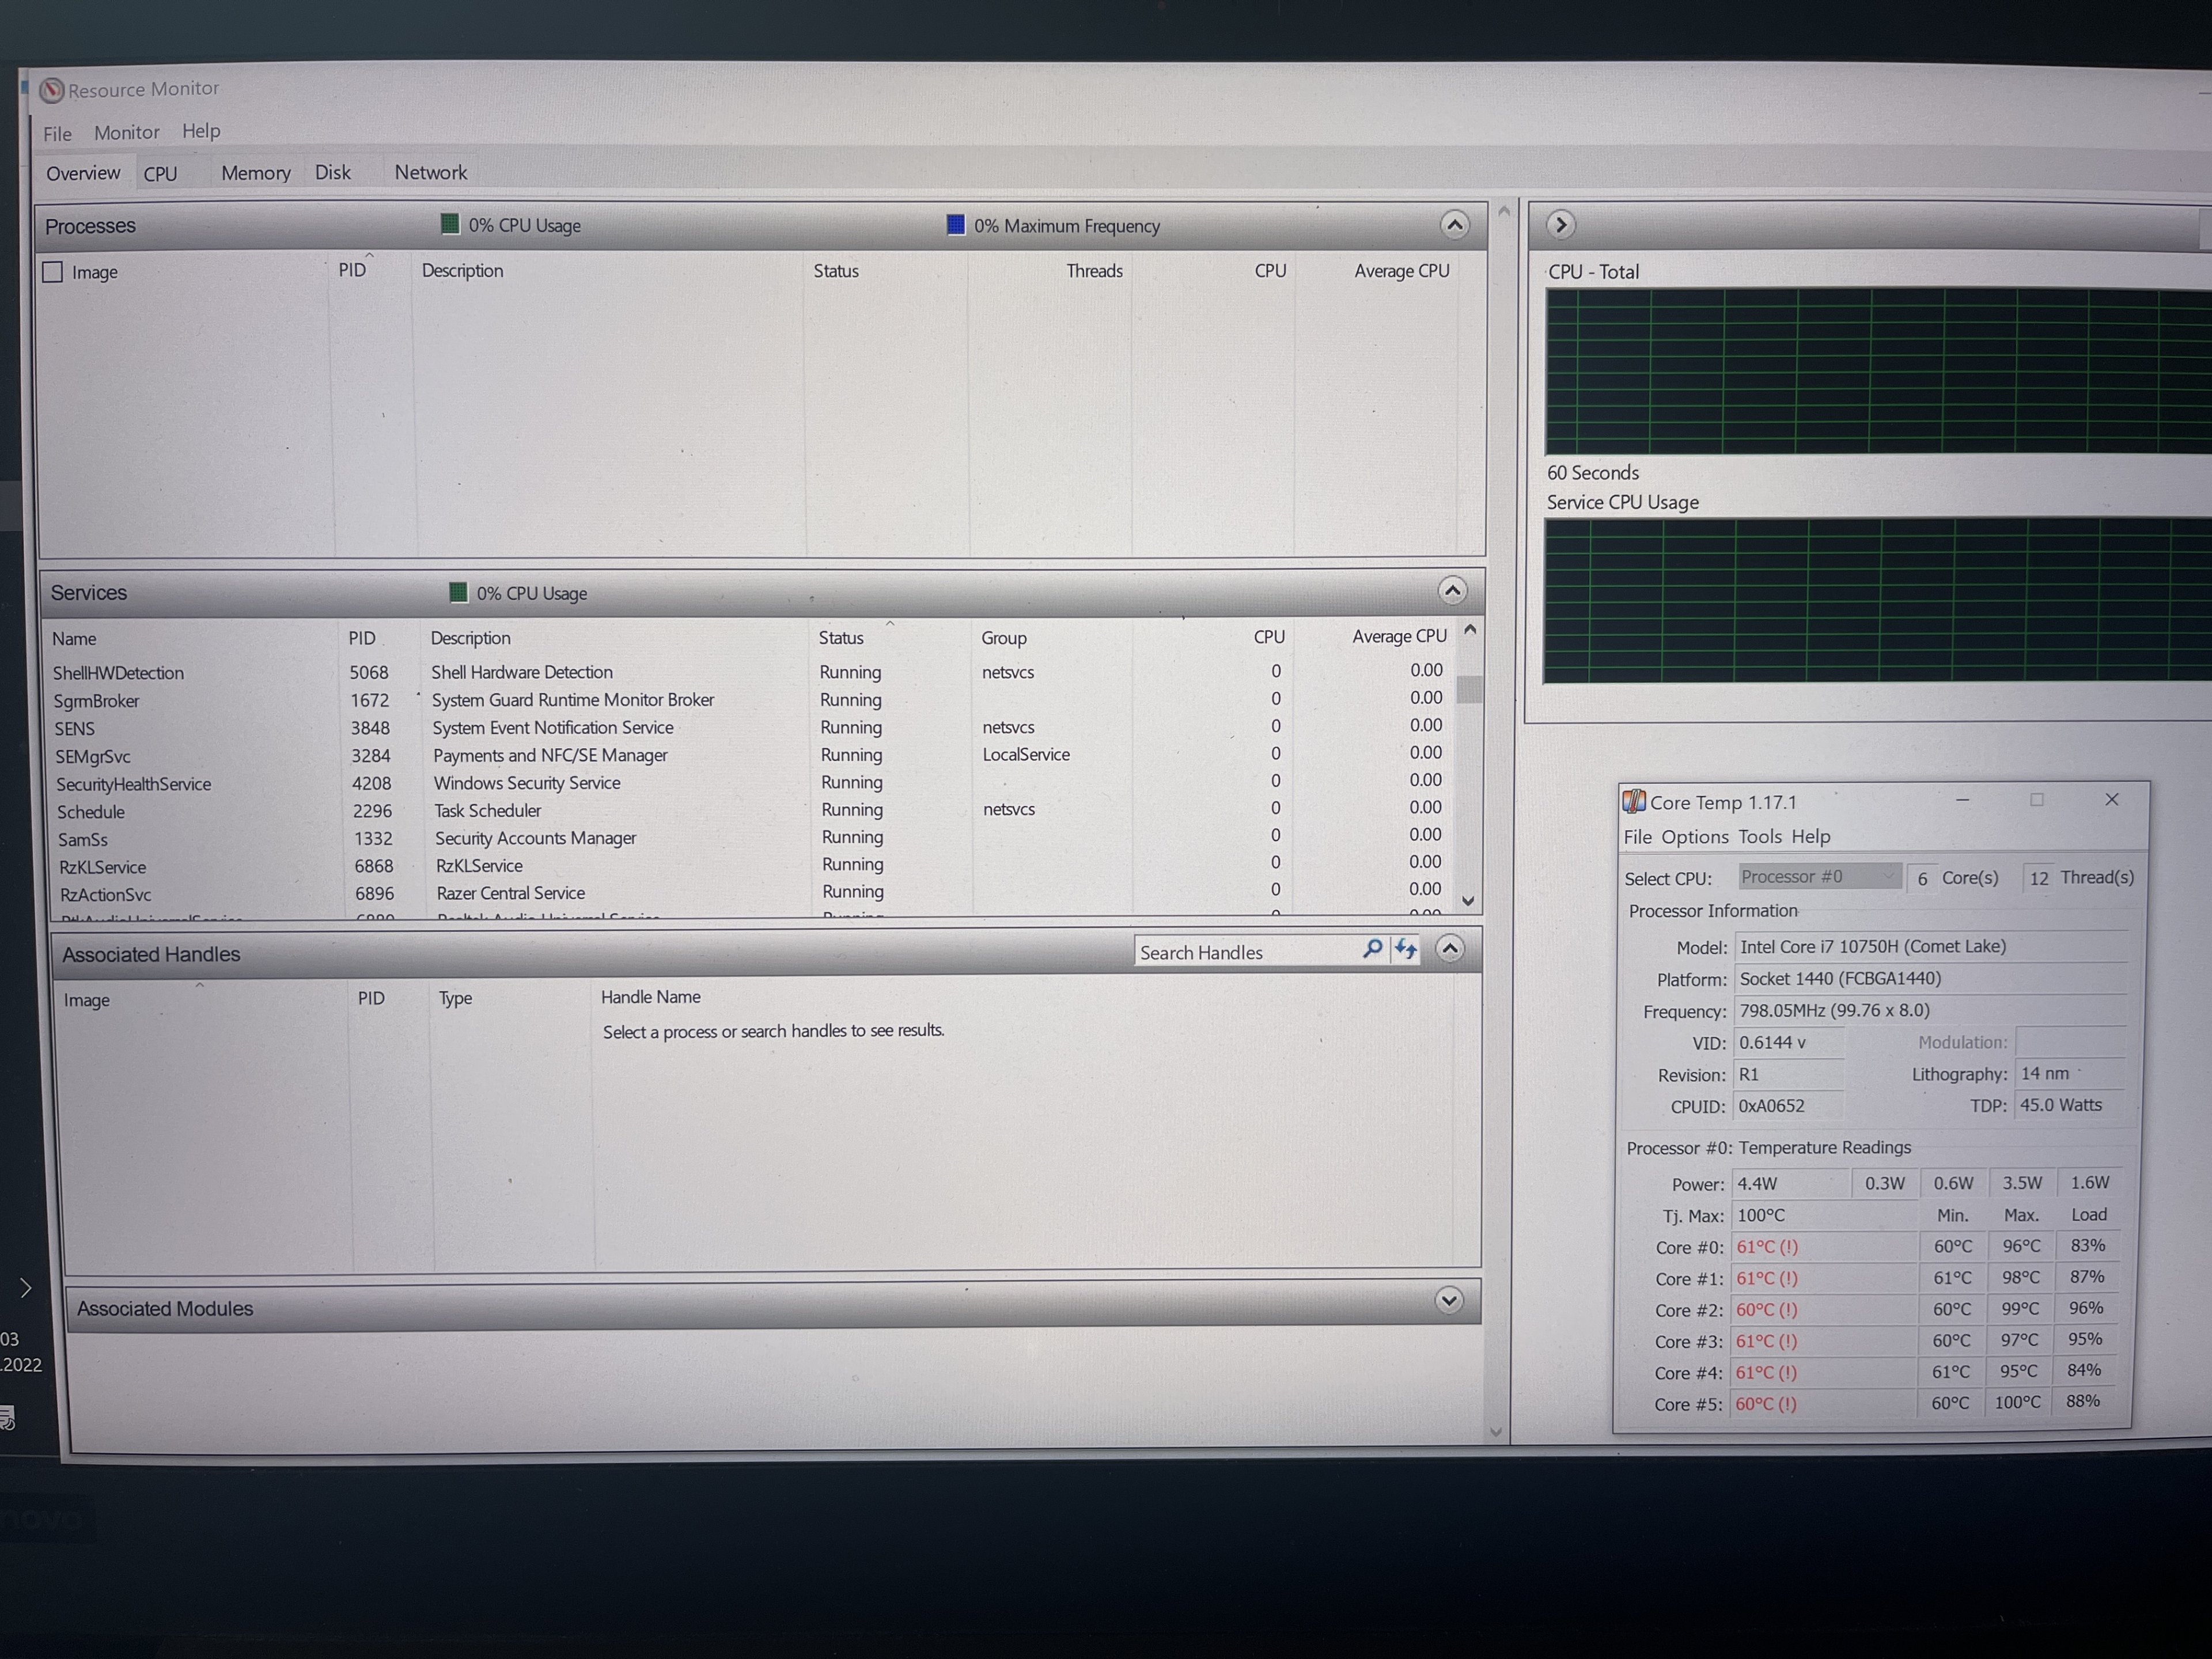The width and height of the screenshot is (2212, 1659).
Task: Click the Resource Monitor app icon
Action: coord(52,91)
